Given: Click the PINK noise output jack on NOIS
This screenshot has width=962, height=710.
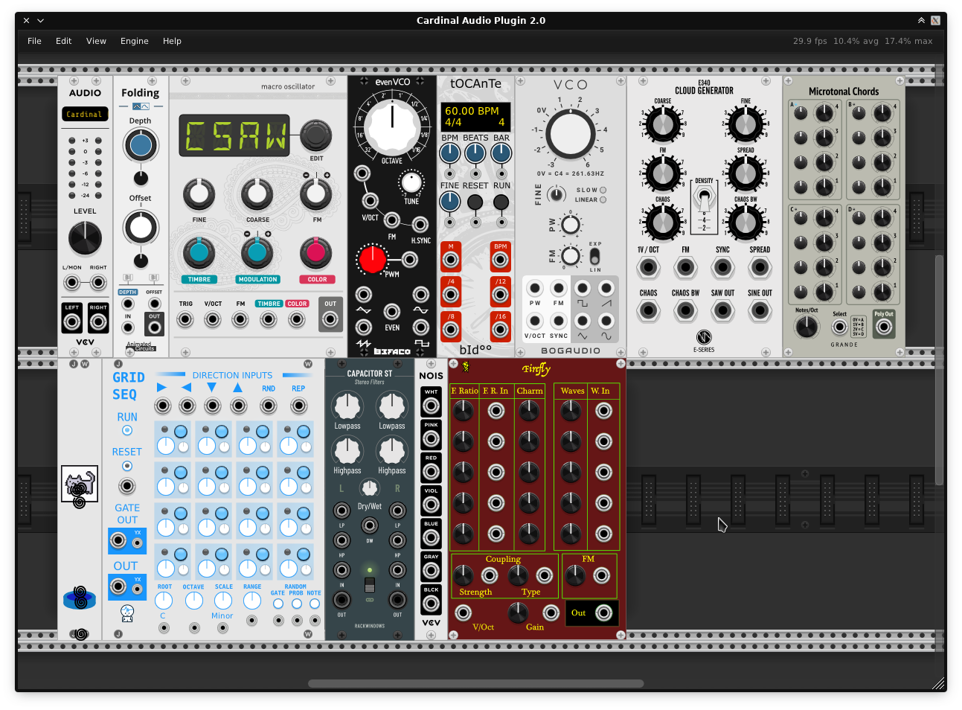Looking at the screenshot, I should coord(431,438).
